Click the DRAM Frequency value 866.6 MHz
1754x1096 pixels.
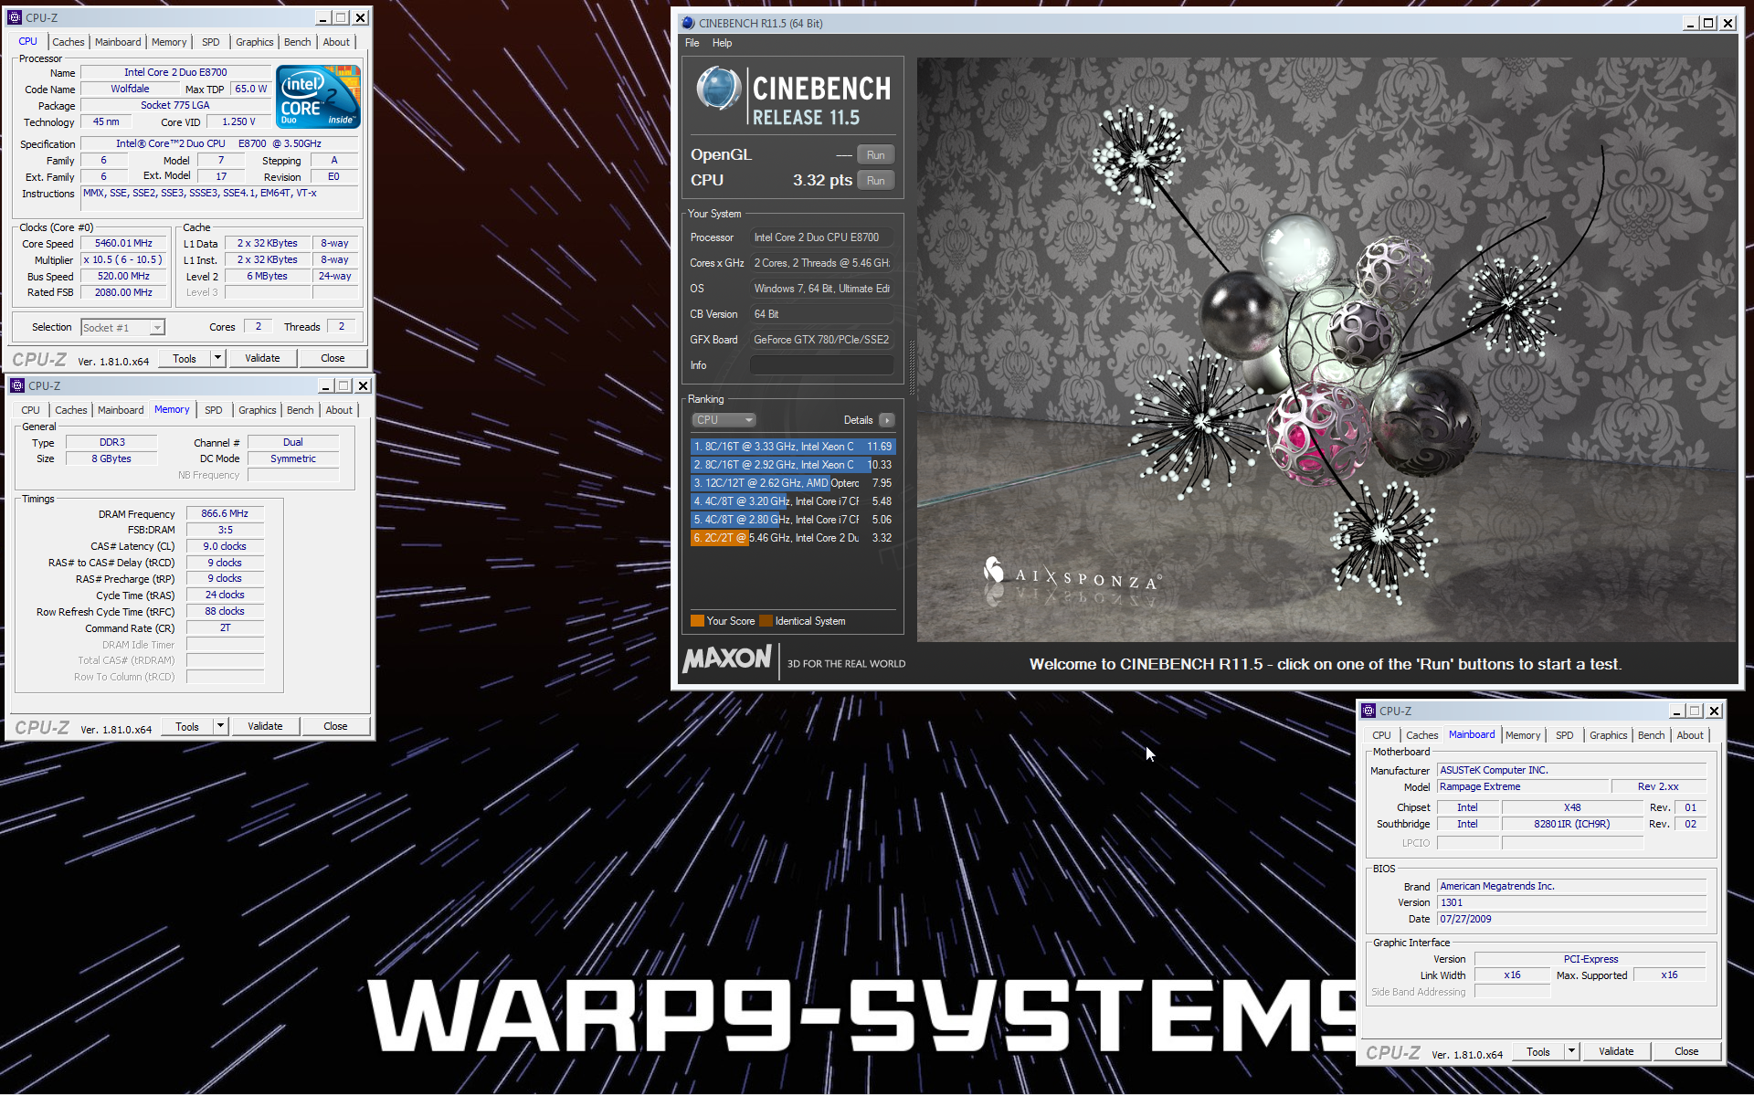(x=225, y=513)
